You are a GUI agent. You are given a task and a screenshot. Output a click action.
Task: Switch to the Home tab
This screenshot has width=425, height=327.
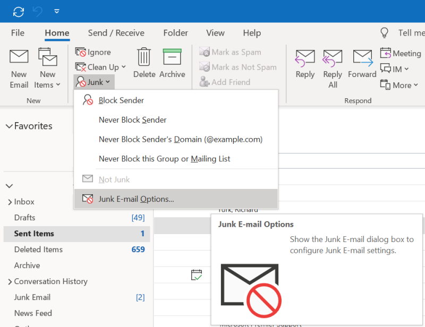tap(57, 33)
